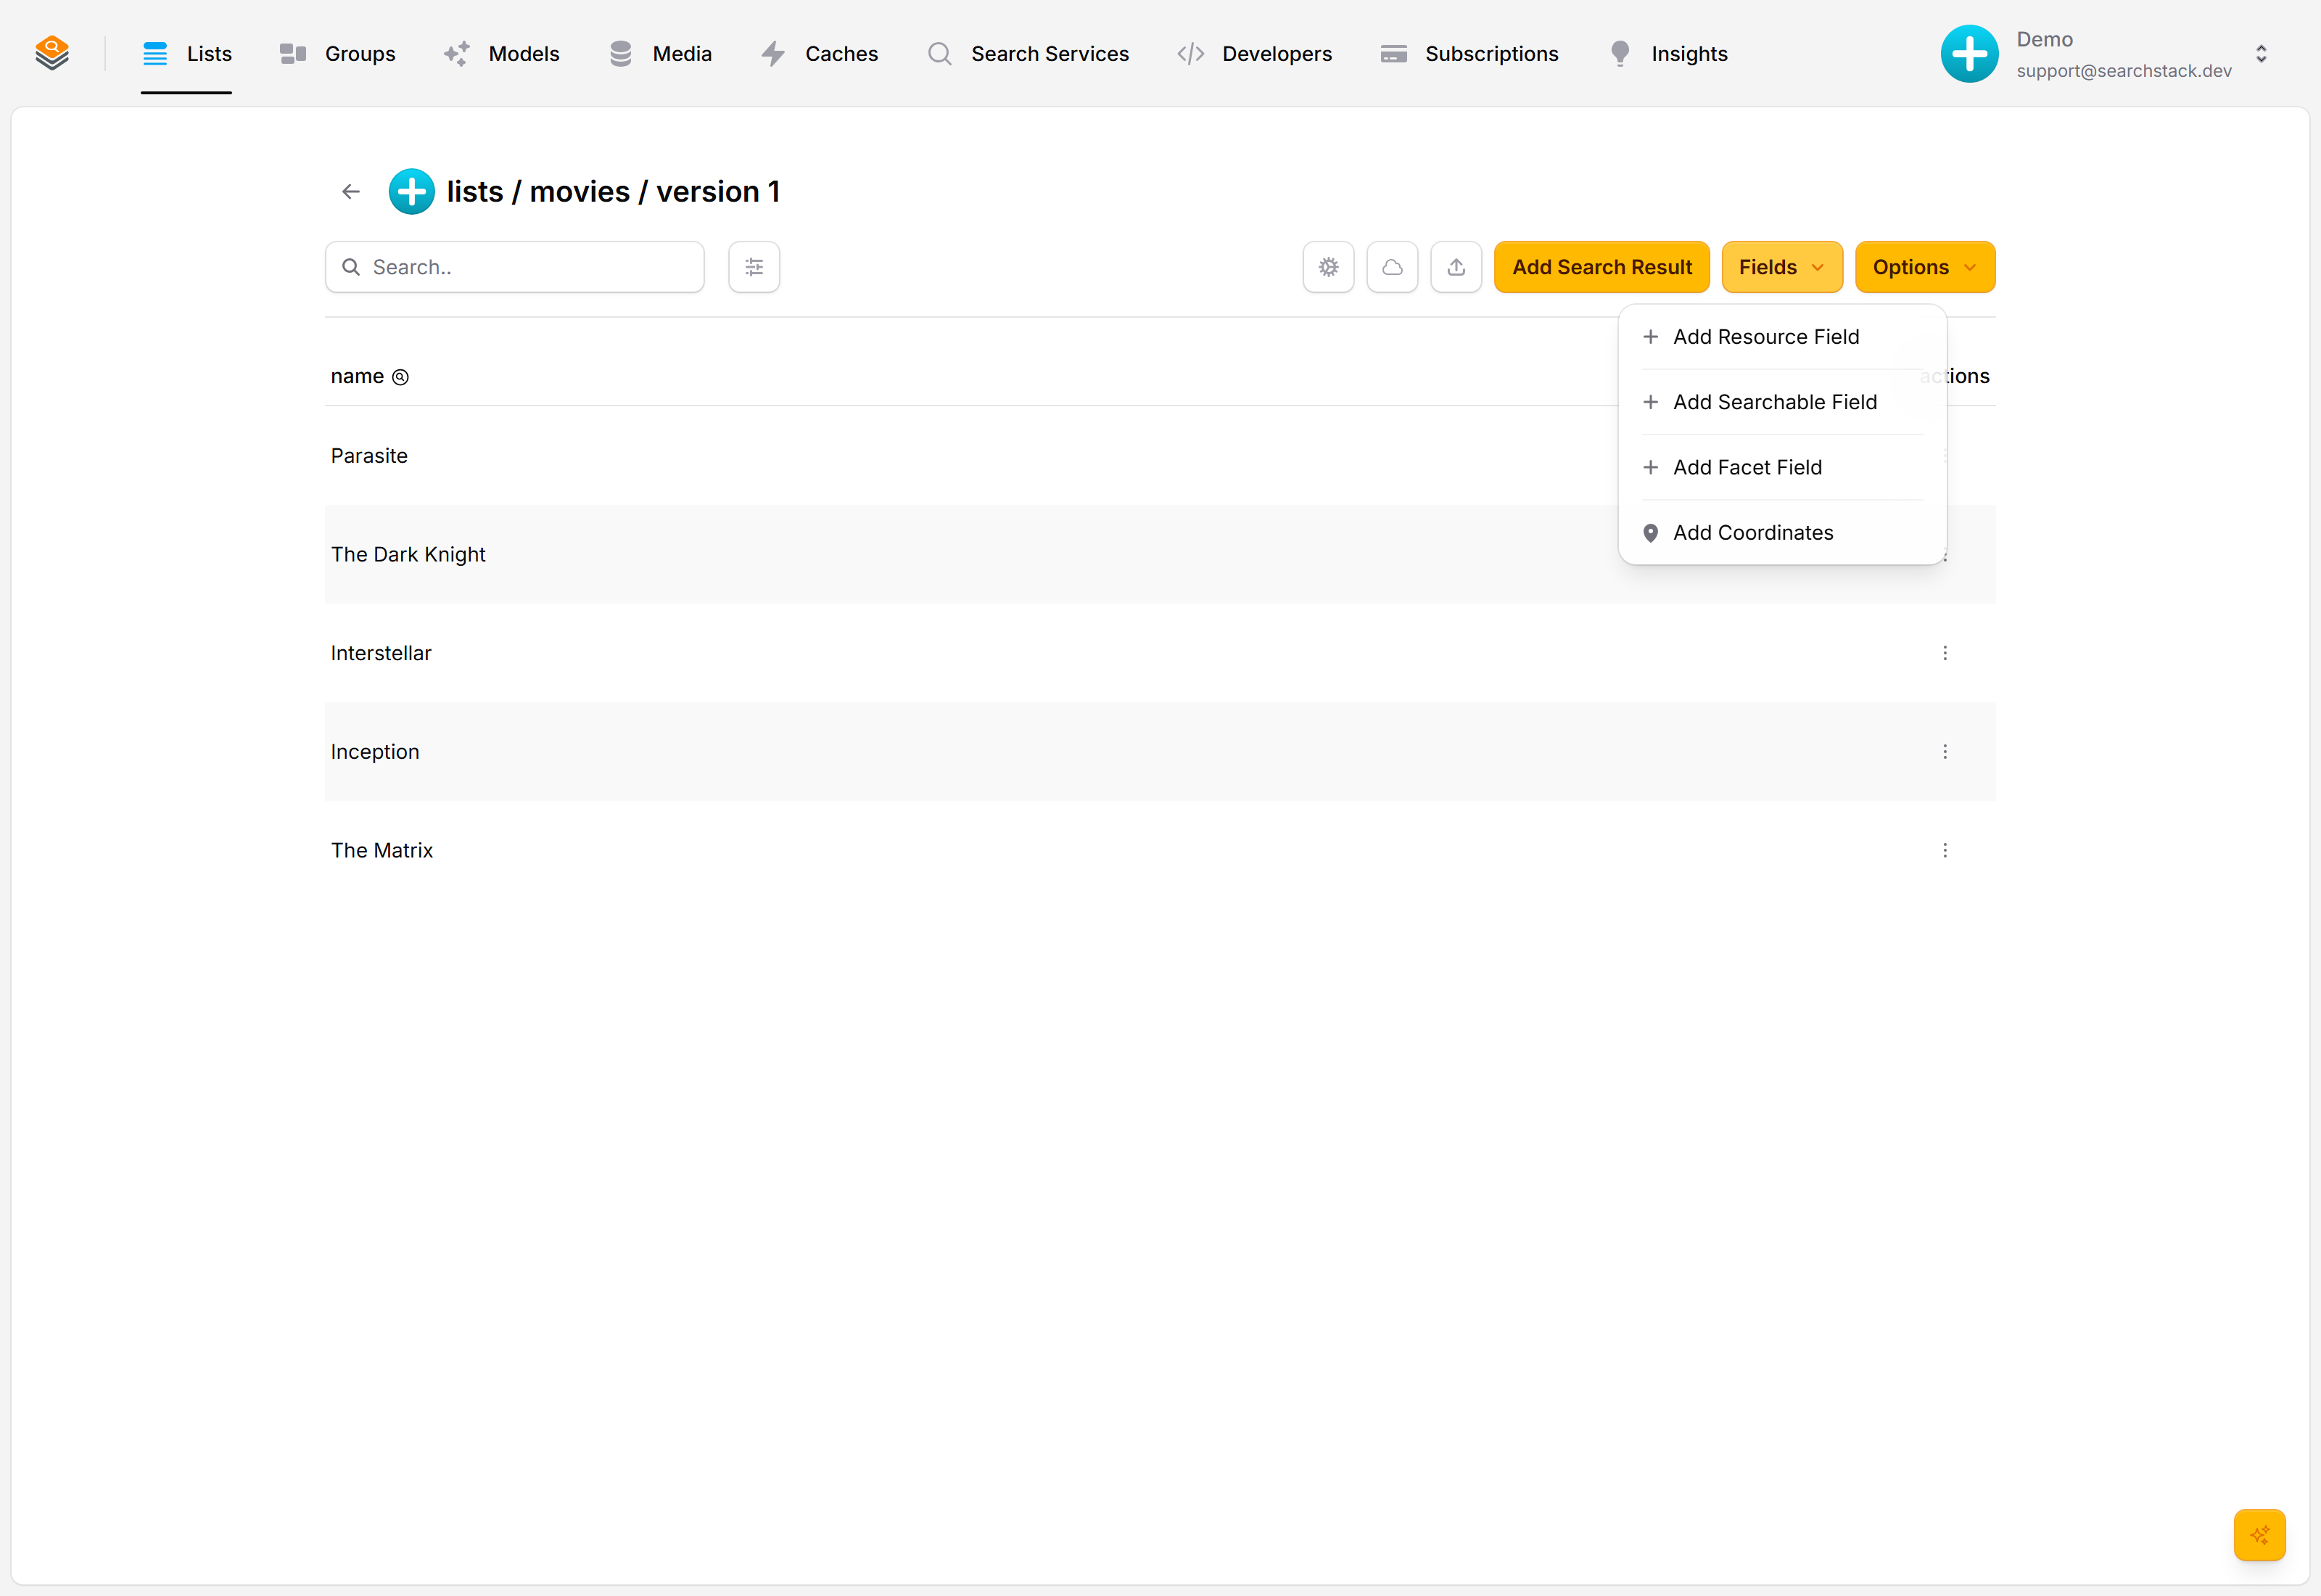The image size is (2321, 1596).
Task: Click the magnifier icon in search box
Action: (351, 267)
